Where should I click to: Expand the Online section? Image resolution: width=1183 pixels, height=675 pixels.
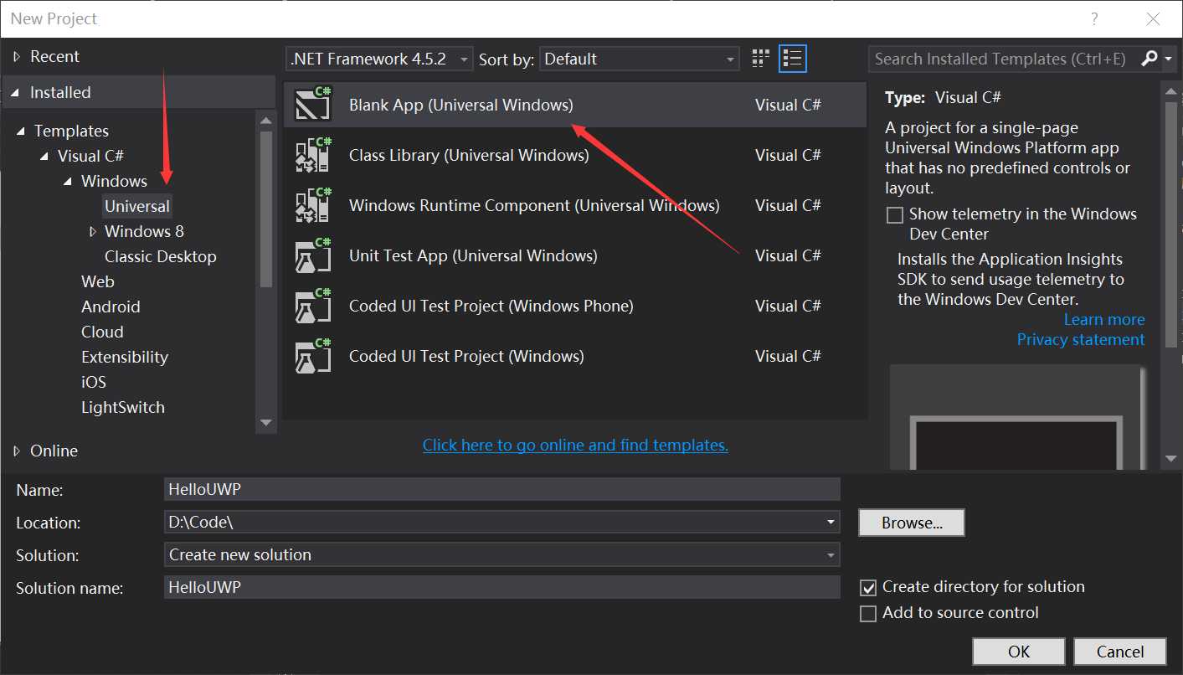[17, 451]
